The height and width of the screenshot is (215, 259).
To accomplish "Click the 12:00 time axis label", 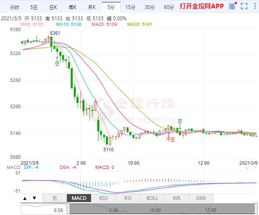I will [x=204, y=163].
